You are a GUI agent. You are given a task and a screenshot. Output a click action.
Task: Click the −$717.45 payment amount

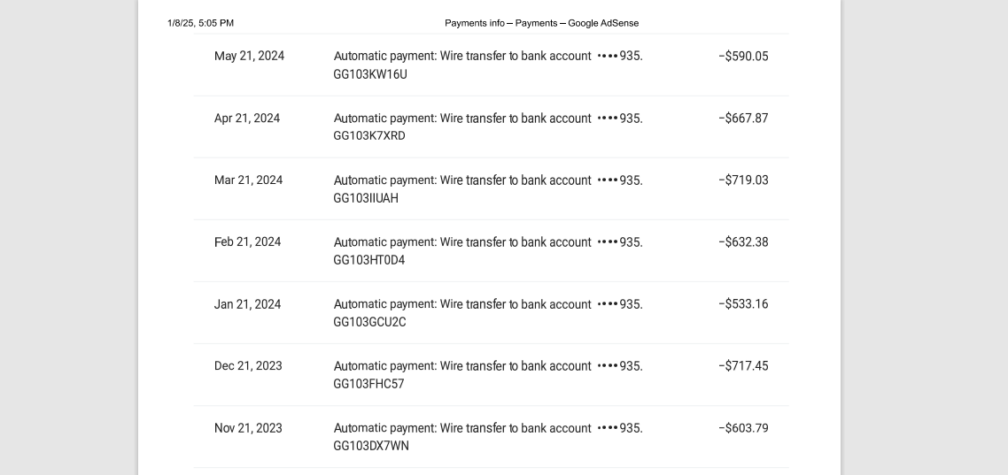[743, 366]
